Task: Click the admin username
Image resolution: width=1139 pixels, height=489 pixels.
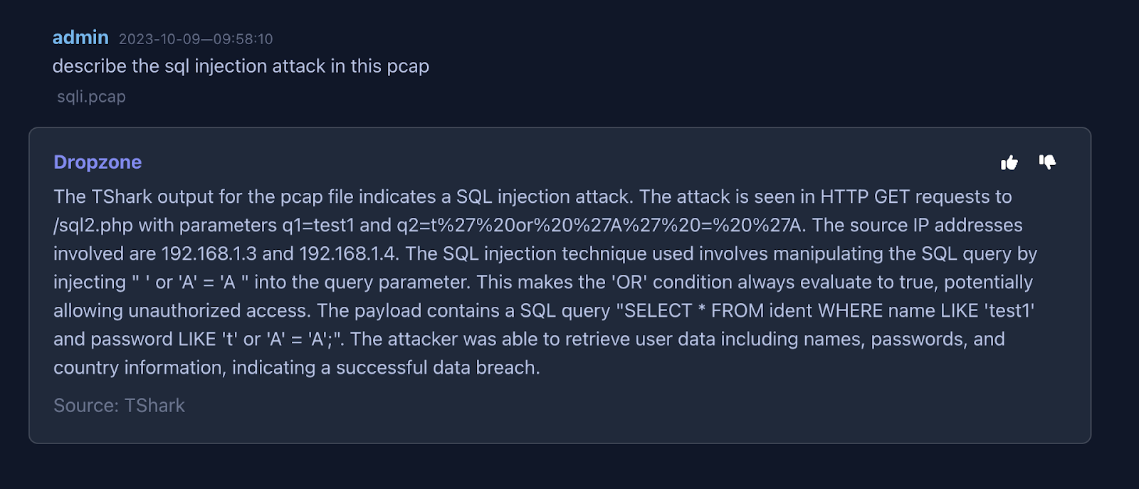Action: pos(80,38)
